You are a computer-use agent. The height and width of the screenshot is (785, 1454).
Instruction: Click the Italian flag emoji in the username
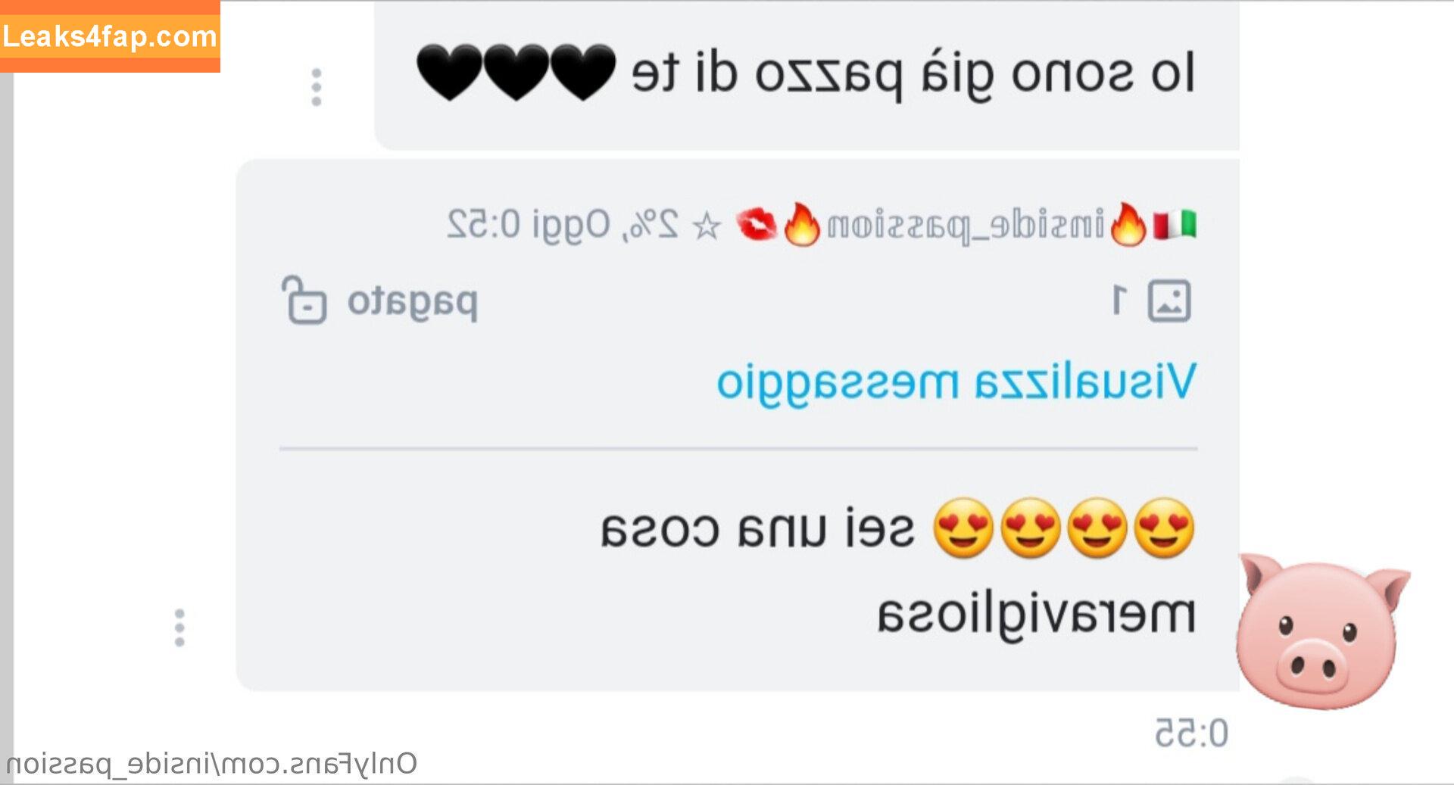coord(1175,225)
